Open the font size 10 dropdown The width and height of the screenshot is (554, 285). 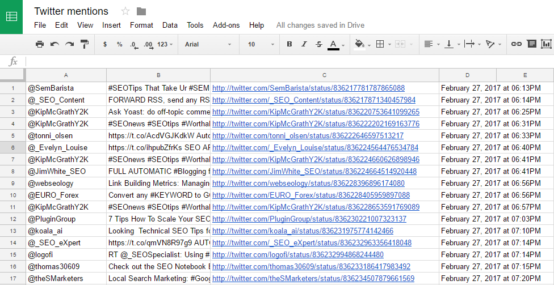[x=261, y=44]
